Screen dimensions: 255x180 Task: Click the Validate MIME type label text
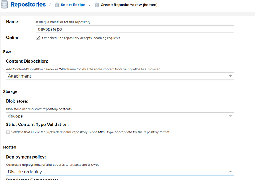point(90,132)
